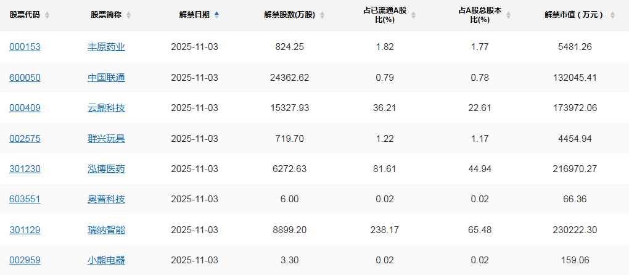Click stock code 603551

click(25, 199)
